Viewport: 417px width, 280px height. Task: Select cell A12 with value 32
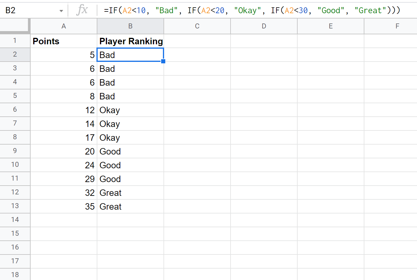pos(64,193)
